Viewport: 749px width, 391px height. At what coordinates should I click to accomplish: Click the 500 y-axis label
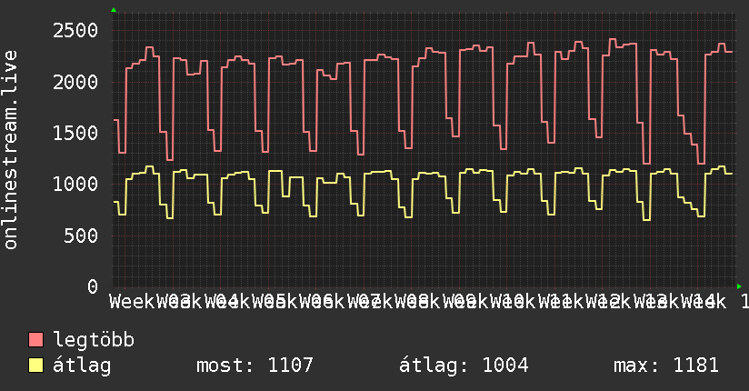coord(82,236)
